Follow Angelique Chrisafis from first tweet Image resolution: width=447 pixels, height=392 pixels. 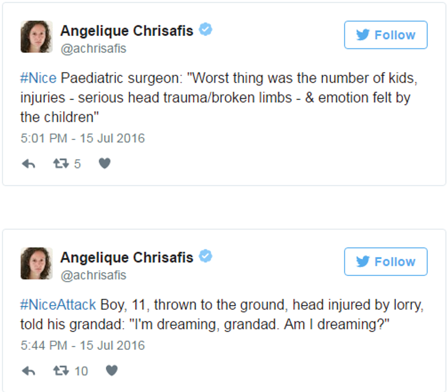coord(385,35)
